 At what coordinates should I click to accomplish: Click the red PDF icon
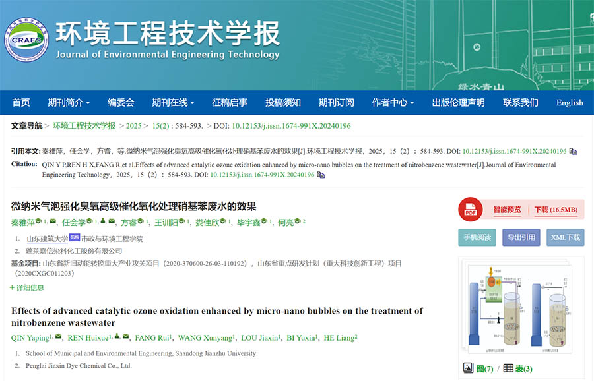click(471, 210)
